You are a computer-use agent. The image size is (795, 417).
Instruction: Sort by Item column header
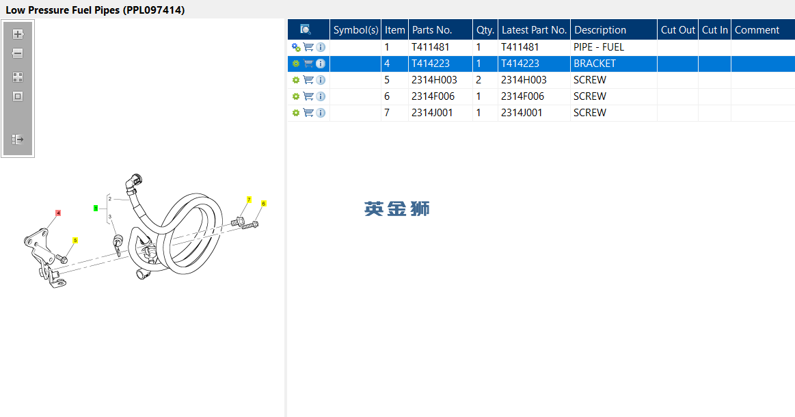395,30
